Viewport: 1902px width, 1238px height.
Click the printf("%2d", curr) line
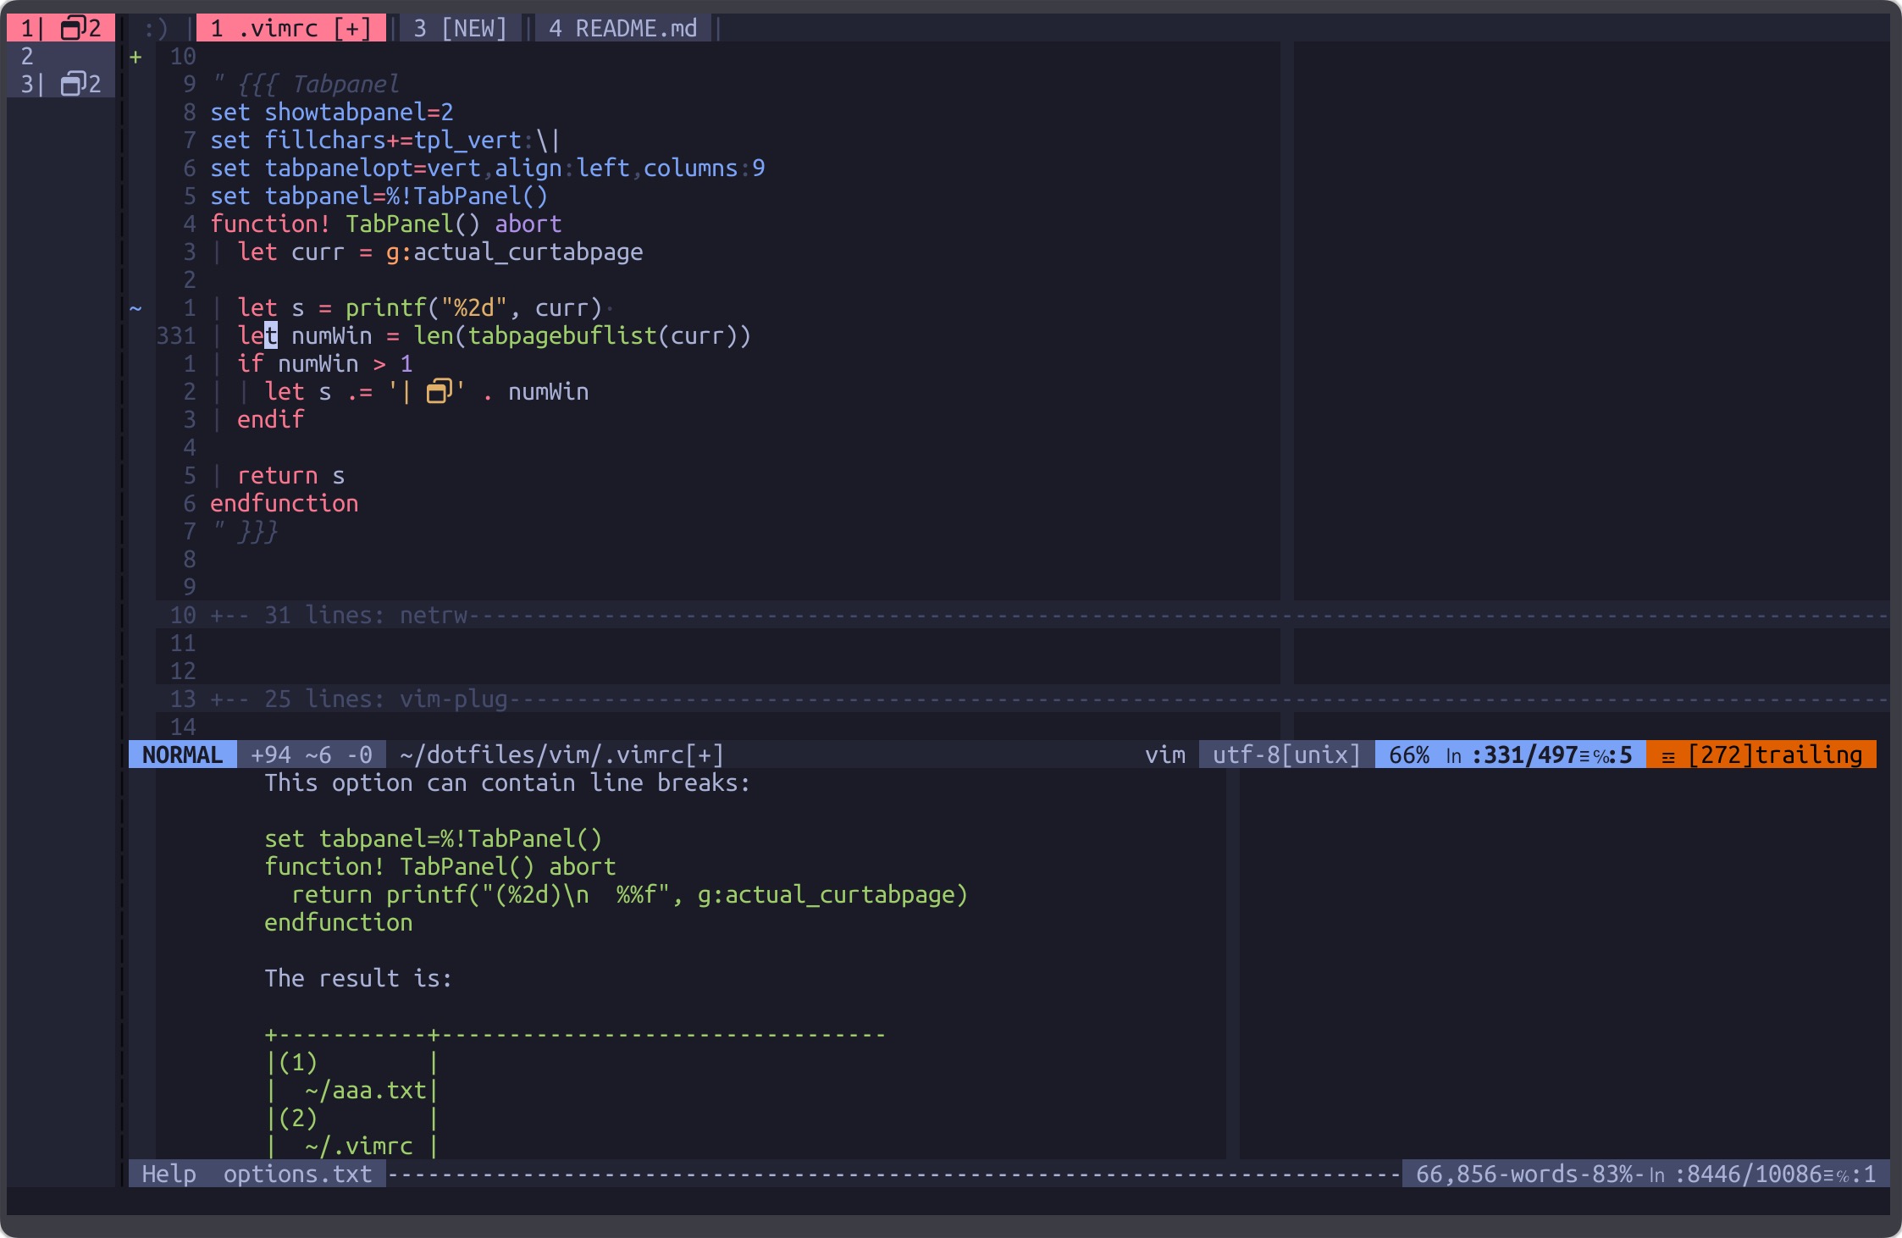point(420,307)
